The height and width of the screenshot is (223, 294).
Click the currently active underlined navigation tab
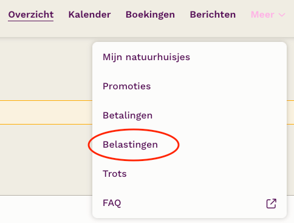31,15
